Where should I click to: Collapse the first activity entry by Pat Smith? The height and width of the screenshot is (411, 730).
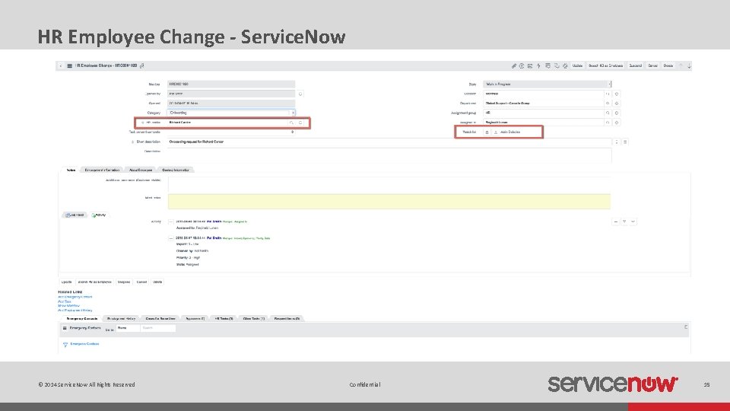coord(171,221)
